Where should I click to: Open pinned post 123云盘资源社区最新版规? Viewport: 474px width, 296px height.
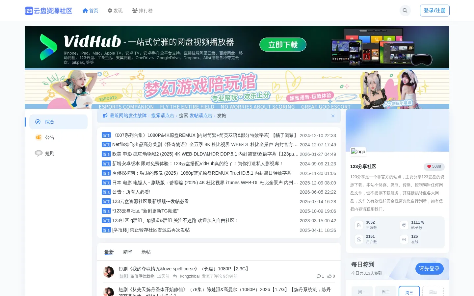click(150, 201)
